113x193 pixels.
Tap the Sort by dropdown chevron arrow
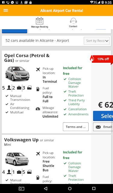[107, 41]
